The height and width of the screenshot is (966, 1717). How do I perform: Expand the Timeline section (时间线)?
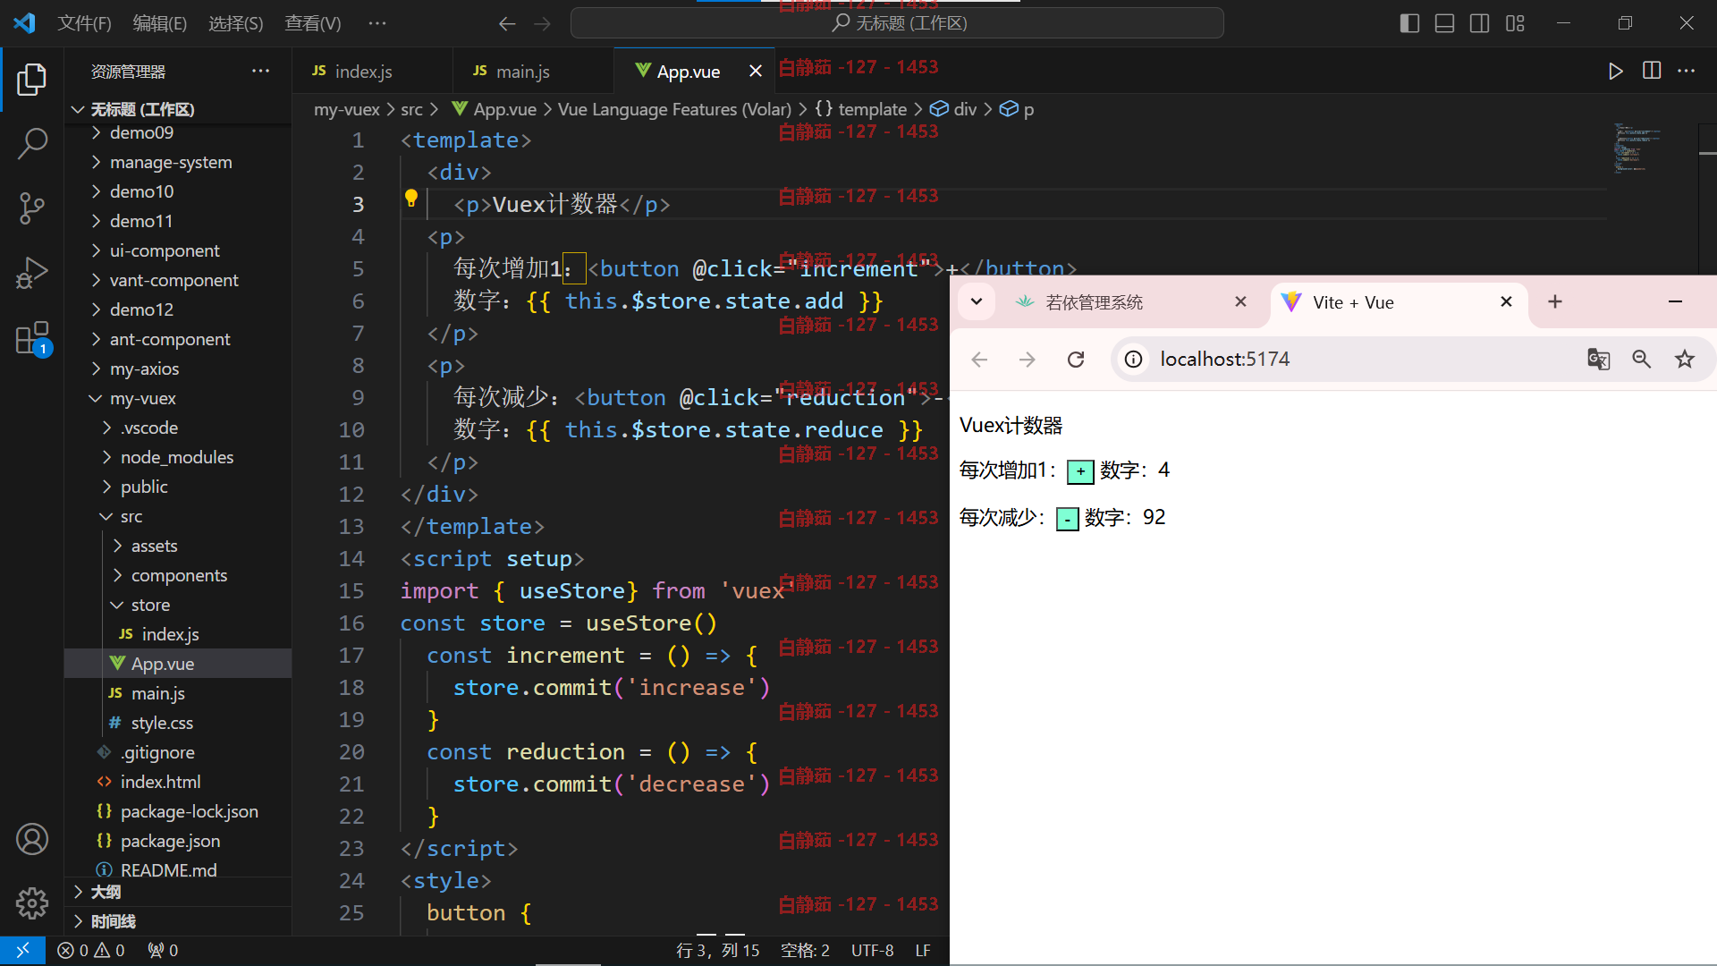[x=113, y=921]
